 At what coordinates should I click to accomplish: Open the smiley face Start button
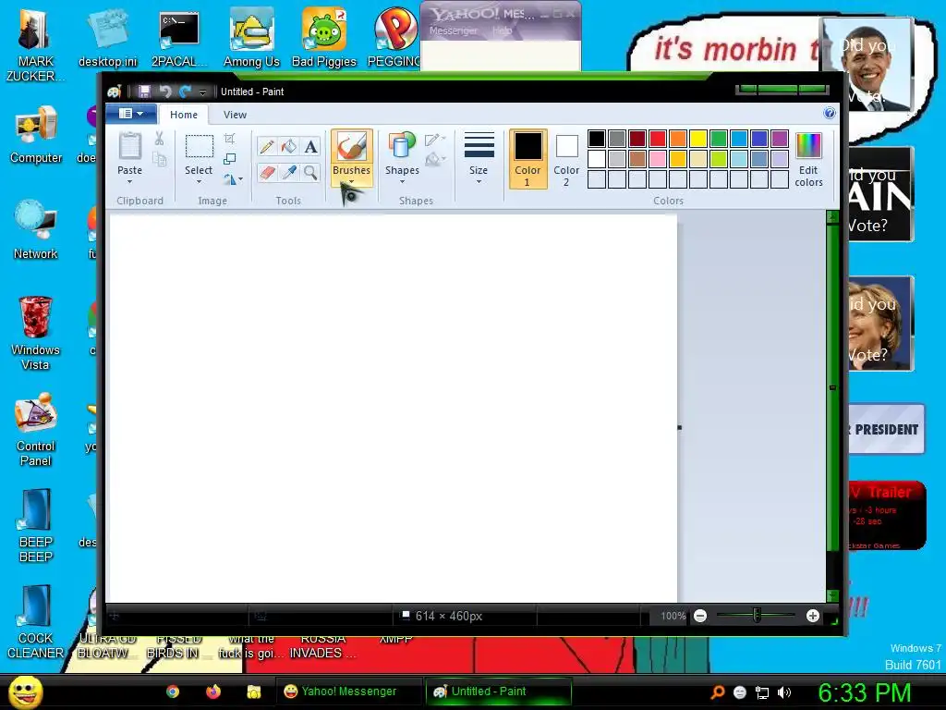(25, 692)
